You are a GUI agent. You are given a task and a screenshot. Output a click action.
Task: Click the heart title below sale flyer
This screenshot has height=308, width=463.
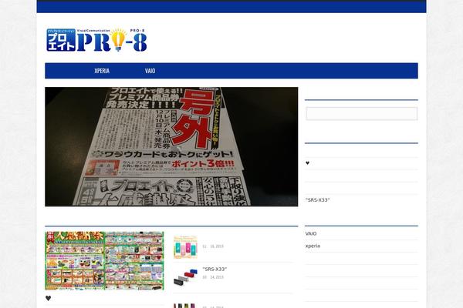coord(48,298)
